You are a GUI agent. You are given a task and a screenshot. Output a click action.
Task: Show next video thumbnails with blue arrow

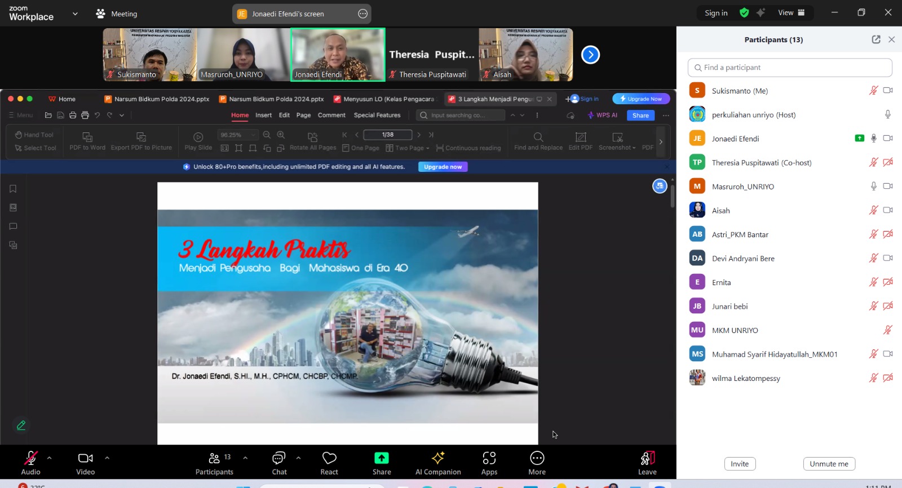[590, 55]
